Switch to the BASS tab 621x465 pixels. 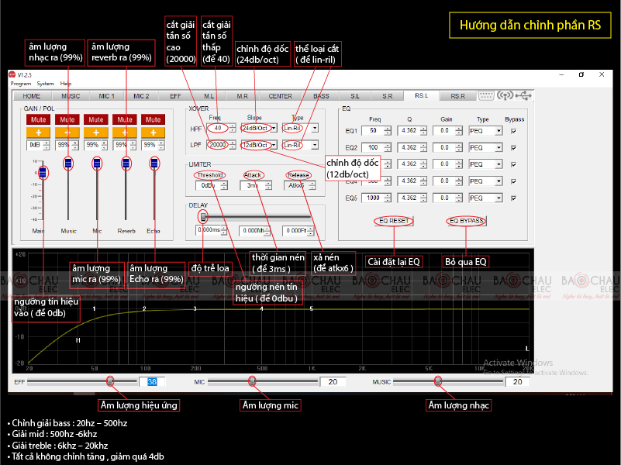tap(321, 96)
